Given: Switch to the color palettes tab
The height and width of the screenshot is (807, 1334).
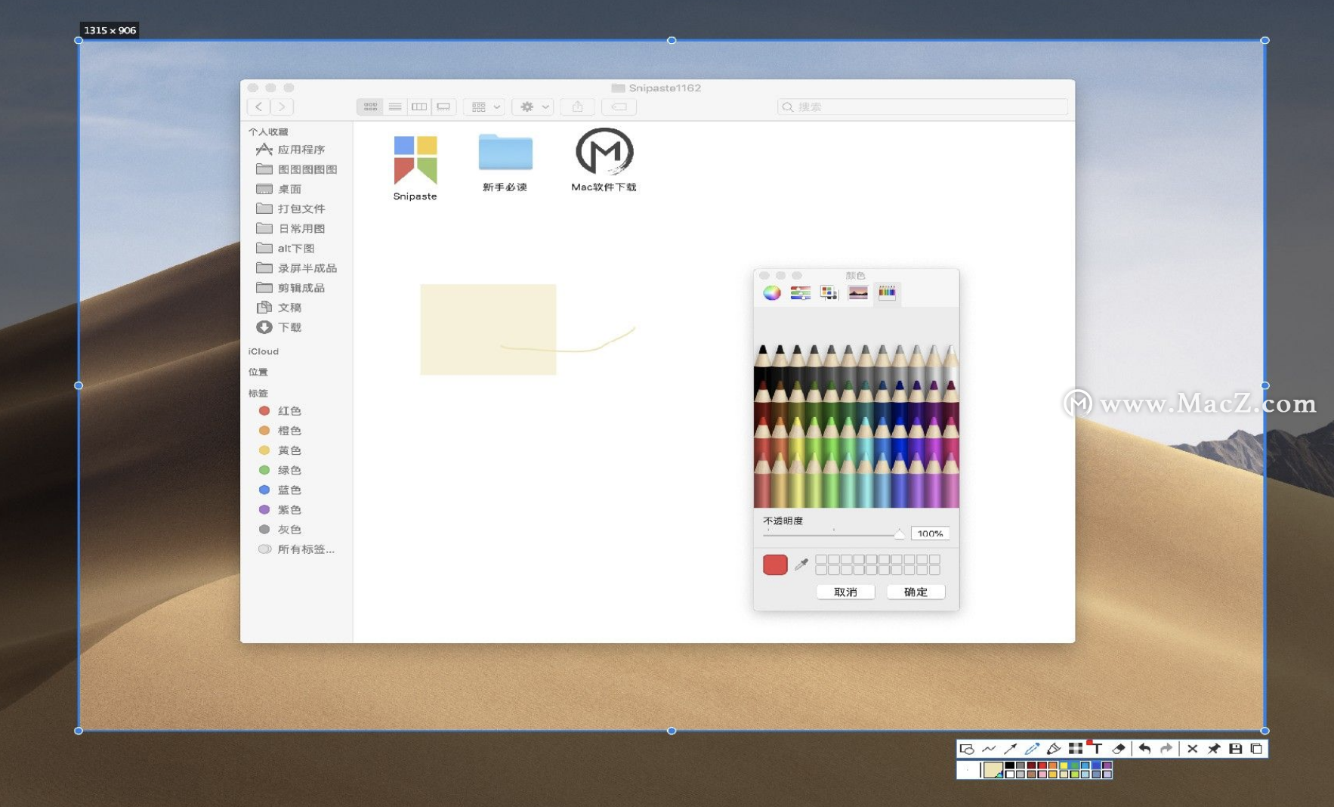Looking at the screenshot, I should click(x=829, y=293).
